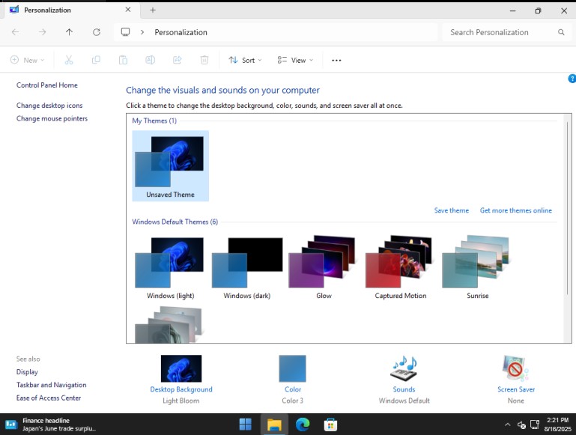This screenshot has width=576, height=435.
Task: Click the My Themes (1) heading
Action: tap(154, 121)
